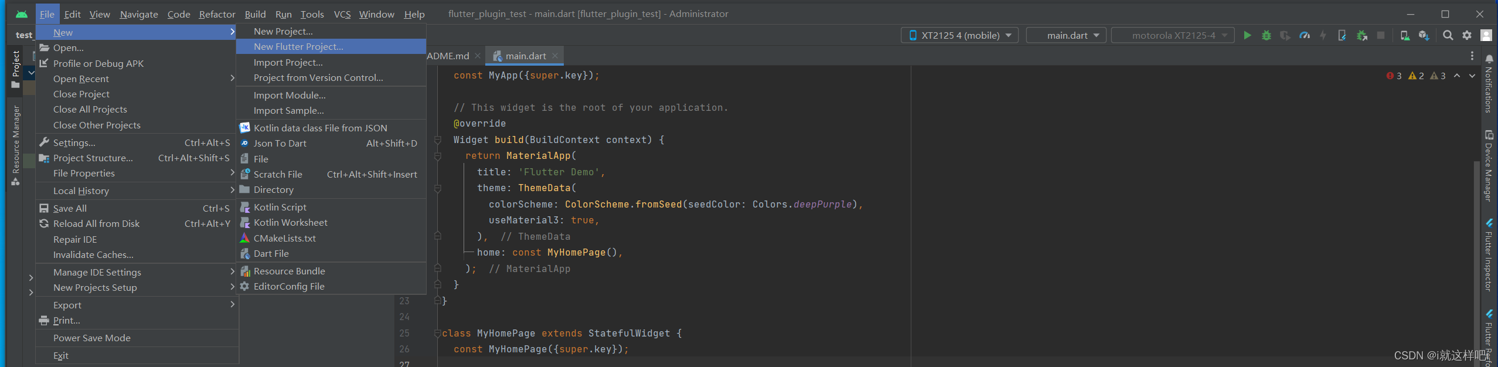Expand the Local History submenu

click(x=137, y=191)
